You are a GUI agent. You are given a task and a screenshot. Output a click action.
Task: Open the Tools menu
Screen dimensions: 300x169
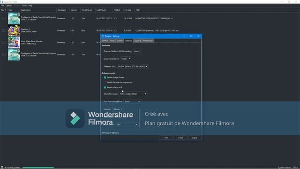click(24, 6)
